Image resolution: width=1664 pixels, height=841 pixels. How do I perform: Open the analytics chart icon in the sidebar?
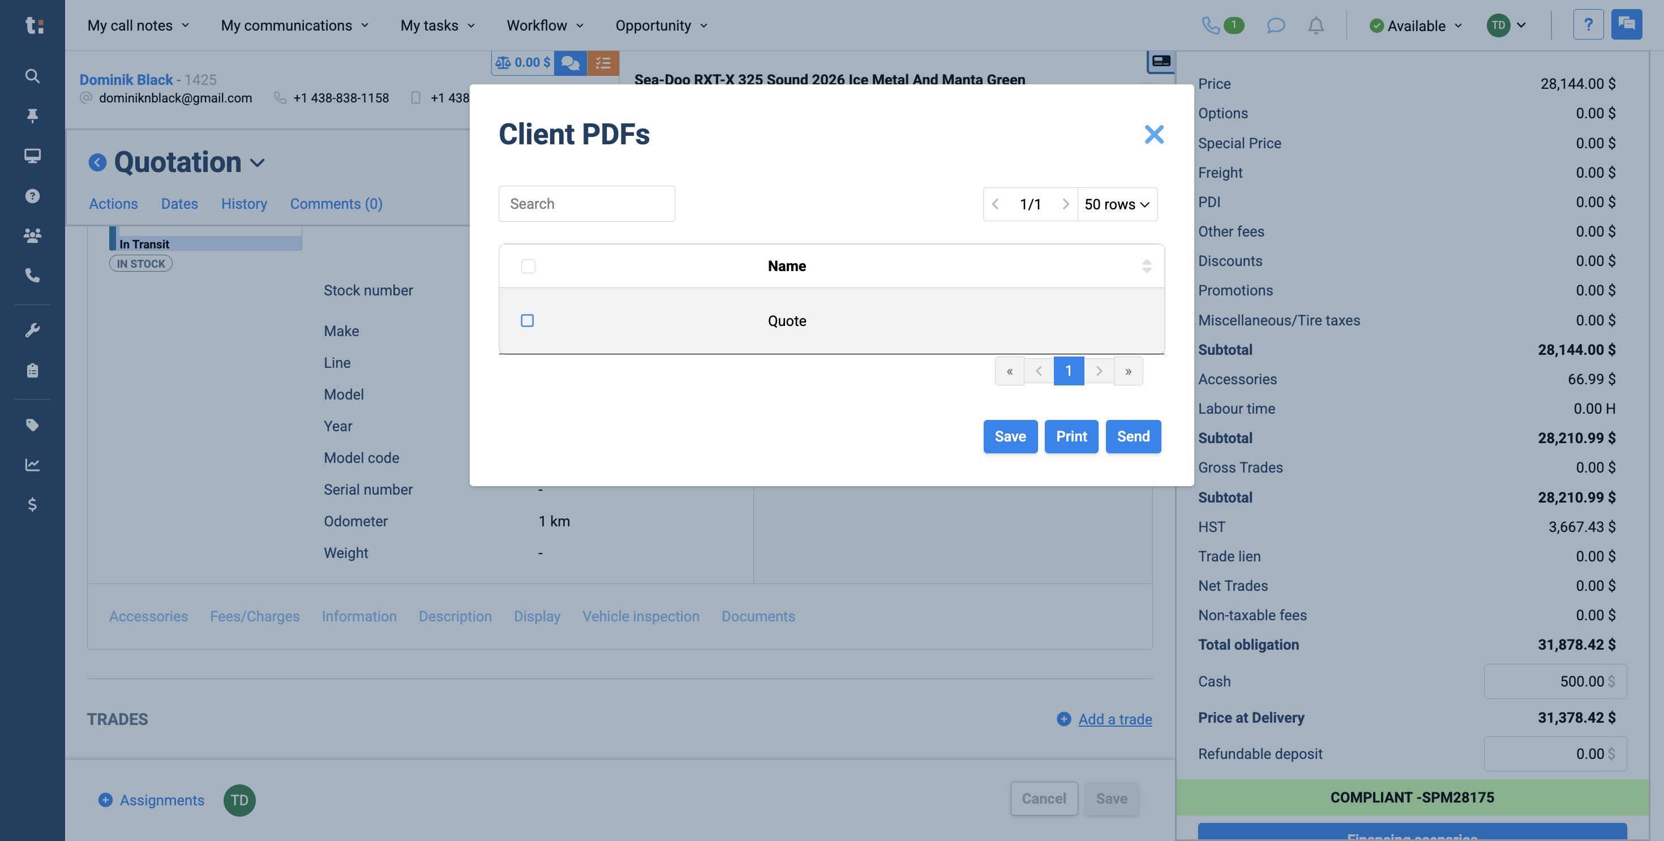point(32,465)
